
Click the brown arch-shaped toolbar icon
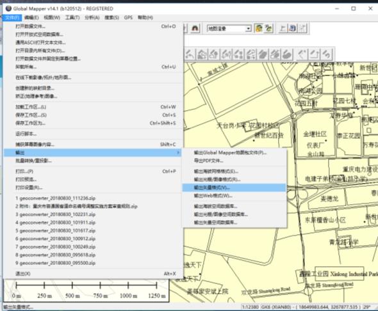[x=195, y=28]
